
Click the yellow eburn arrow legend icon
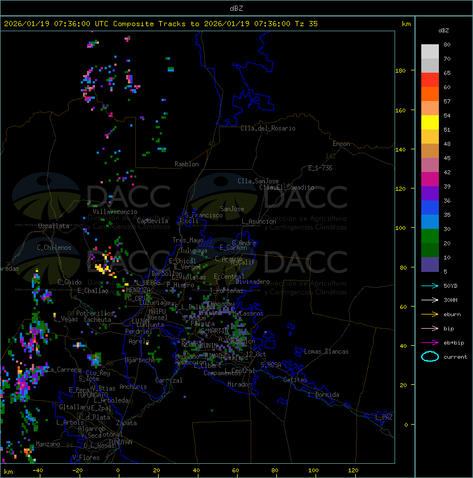[430, 315]
